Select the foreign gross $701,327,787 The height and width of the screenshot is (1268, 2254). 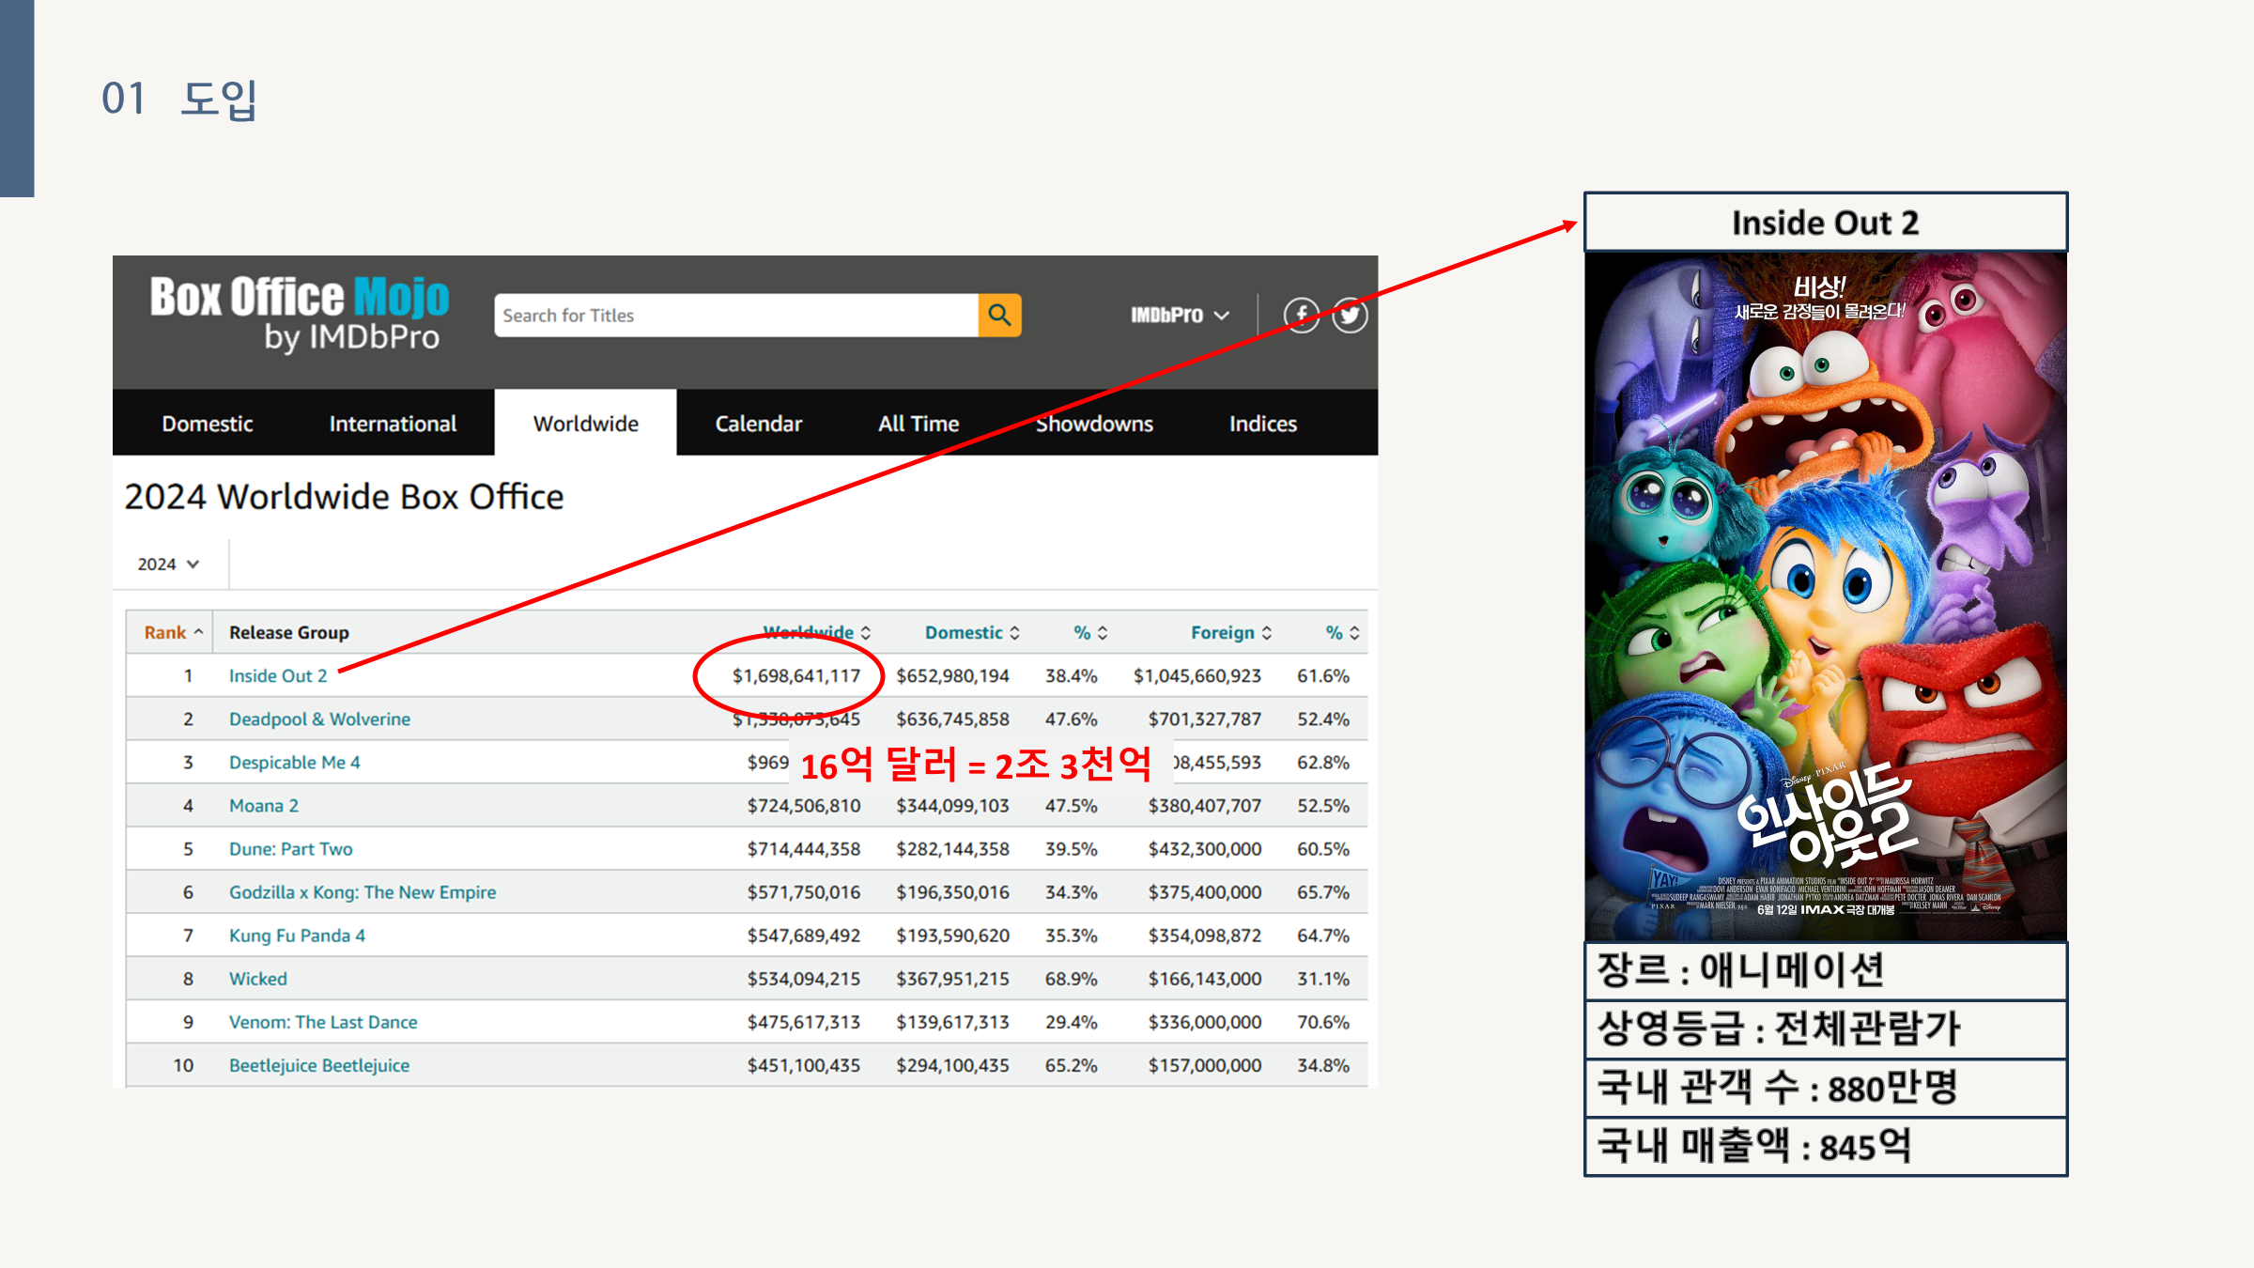coord(1204,719)
